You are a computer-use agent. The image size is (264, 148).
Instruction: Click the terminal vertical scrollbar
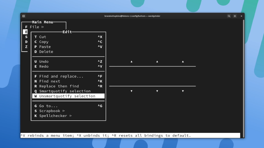244,76
